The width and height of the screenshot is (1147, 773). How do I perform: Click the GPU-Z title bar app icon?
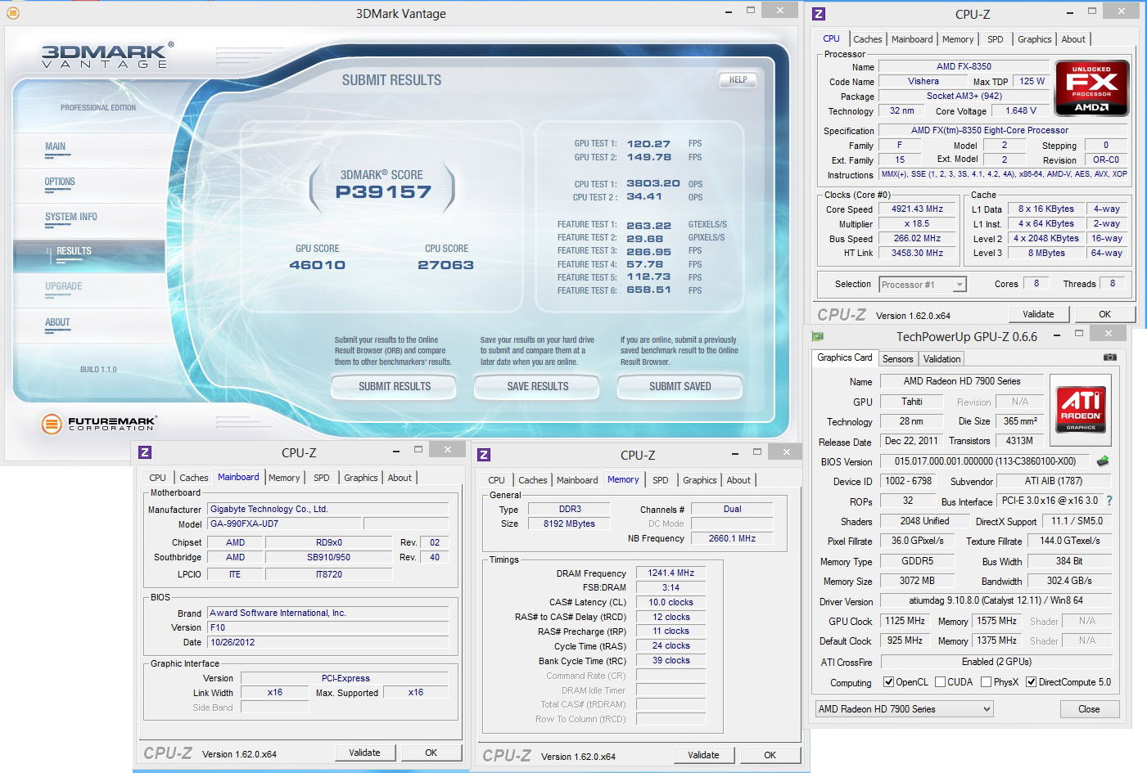pos(817,336)
